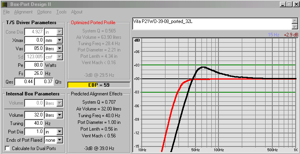Open the Ends of Port Flared dropdown
The image size is (300, 154).
click(60, 140)
